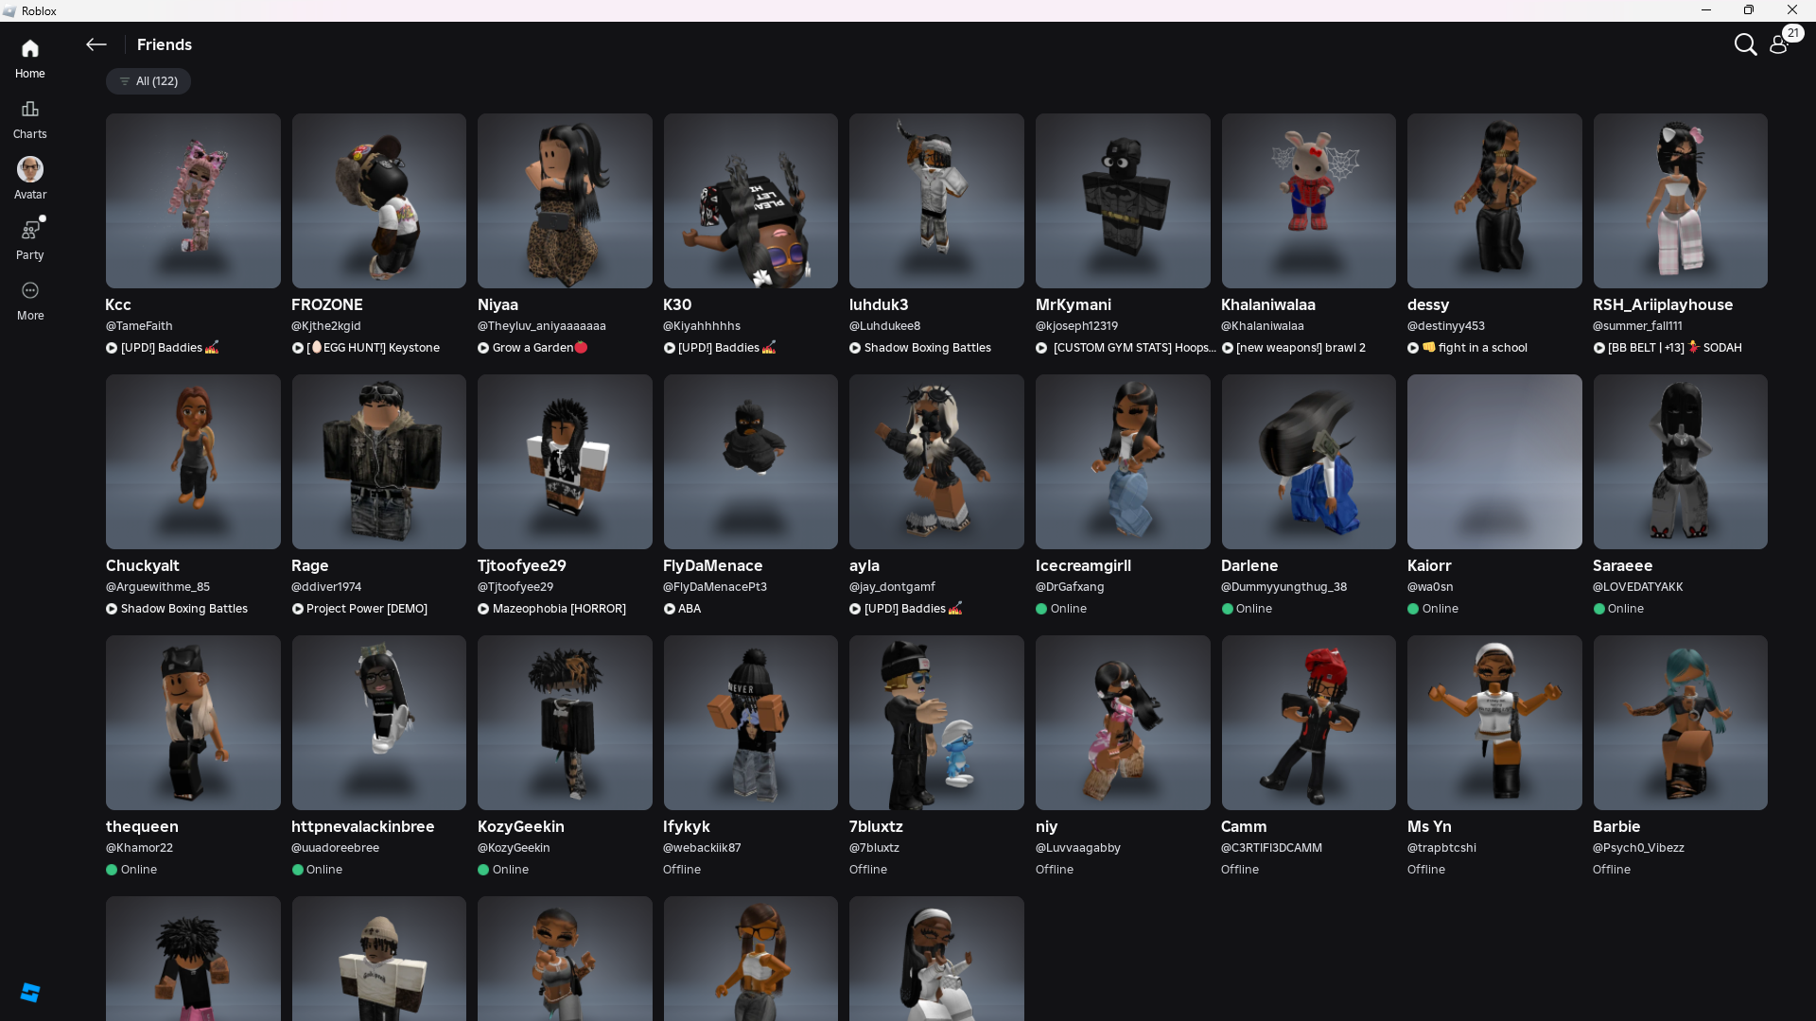Open MrKymani's avatar thumbnail
Viewport: 1816px width, 1021px height.
1122,200
